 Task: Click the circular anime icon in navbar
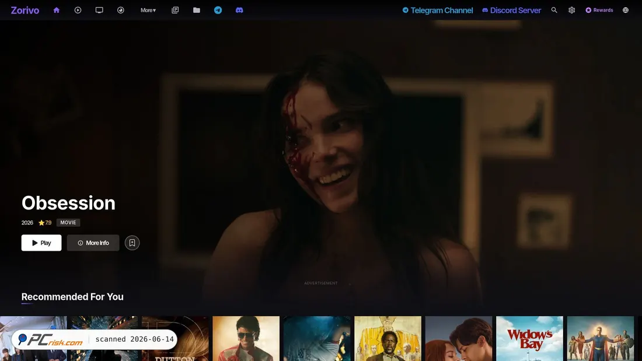(120, 10)
